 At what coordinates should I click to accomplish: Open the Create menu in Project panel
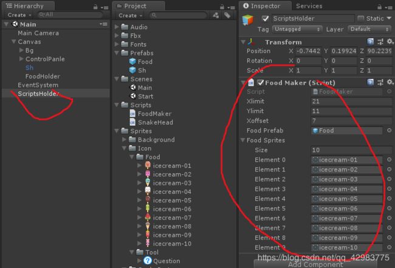(x=130, y=15)
